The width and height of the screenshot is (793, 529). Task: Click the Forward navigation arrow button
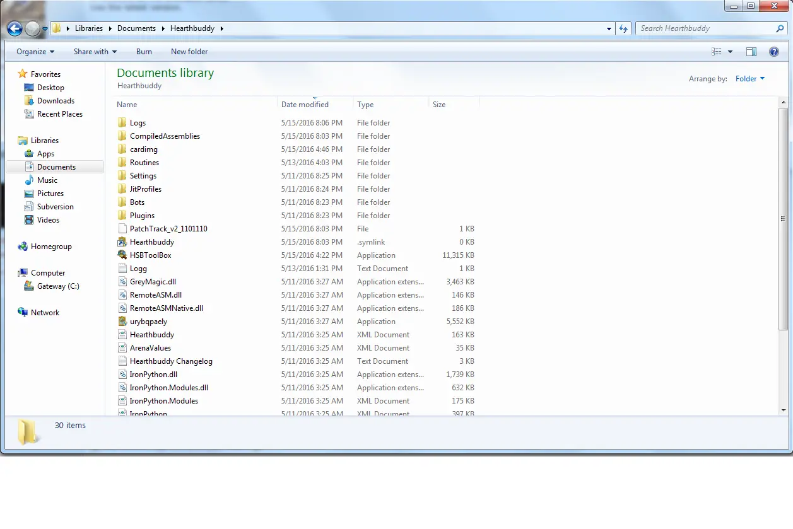(x=32, y=28)
